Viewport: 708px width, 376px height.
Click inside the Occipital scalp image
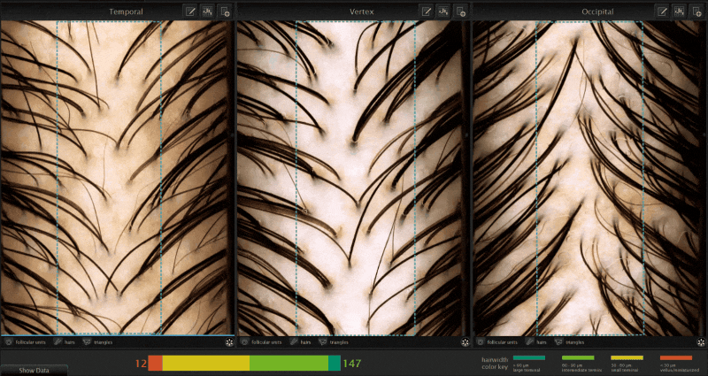589,178
